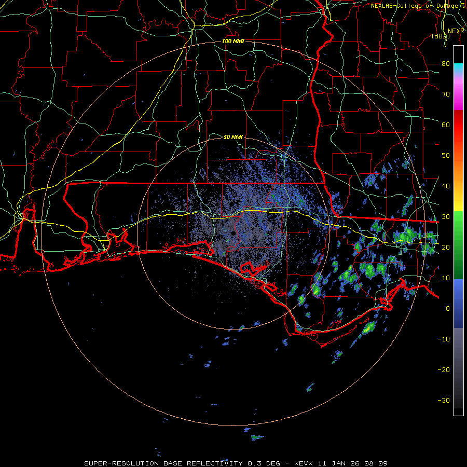Click the 10 value on the dBZ scale

pyautogui.click(x=446, y=278)
